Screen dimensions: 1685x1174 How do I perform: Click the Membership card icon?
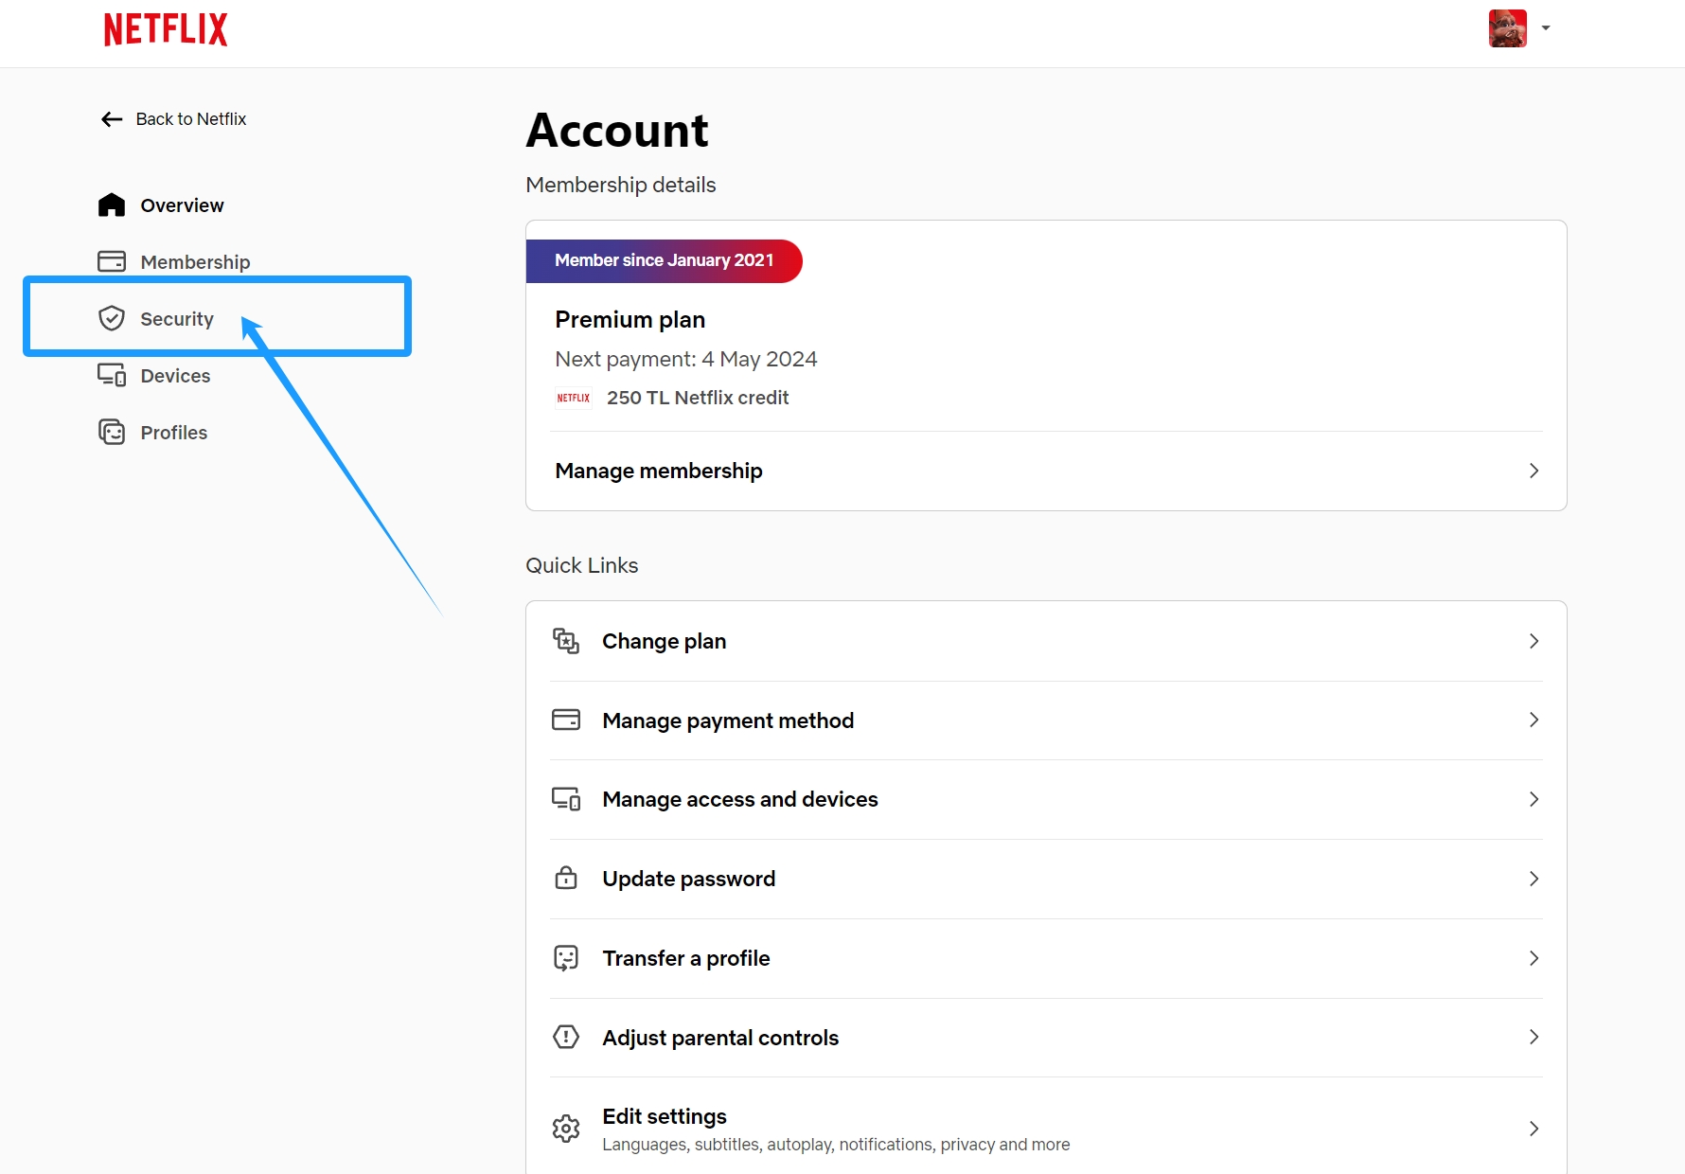(112, 261)
